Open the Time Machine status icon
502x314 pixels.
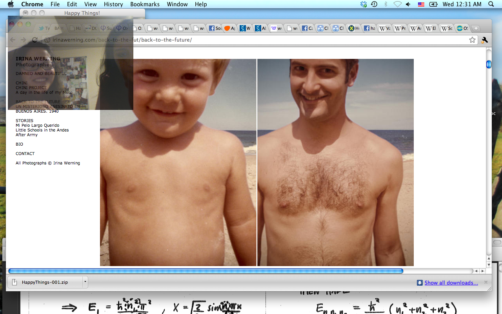[x=374, y=4]
